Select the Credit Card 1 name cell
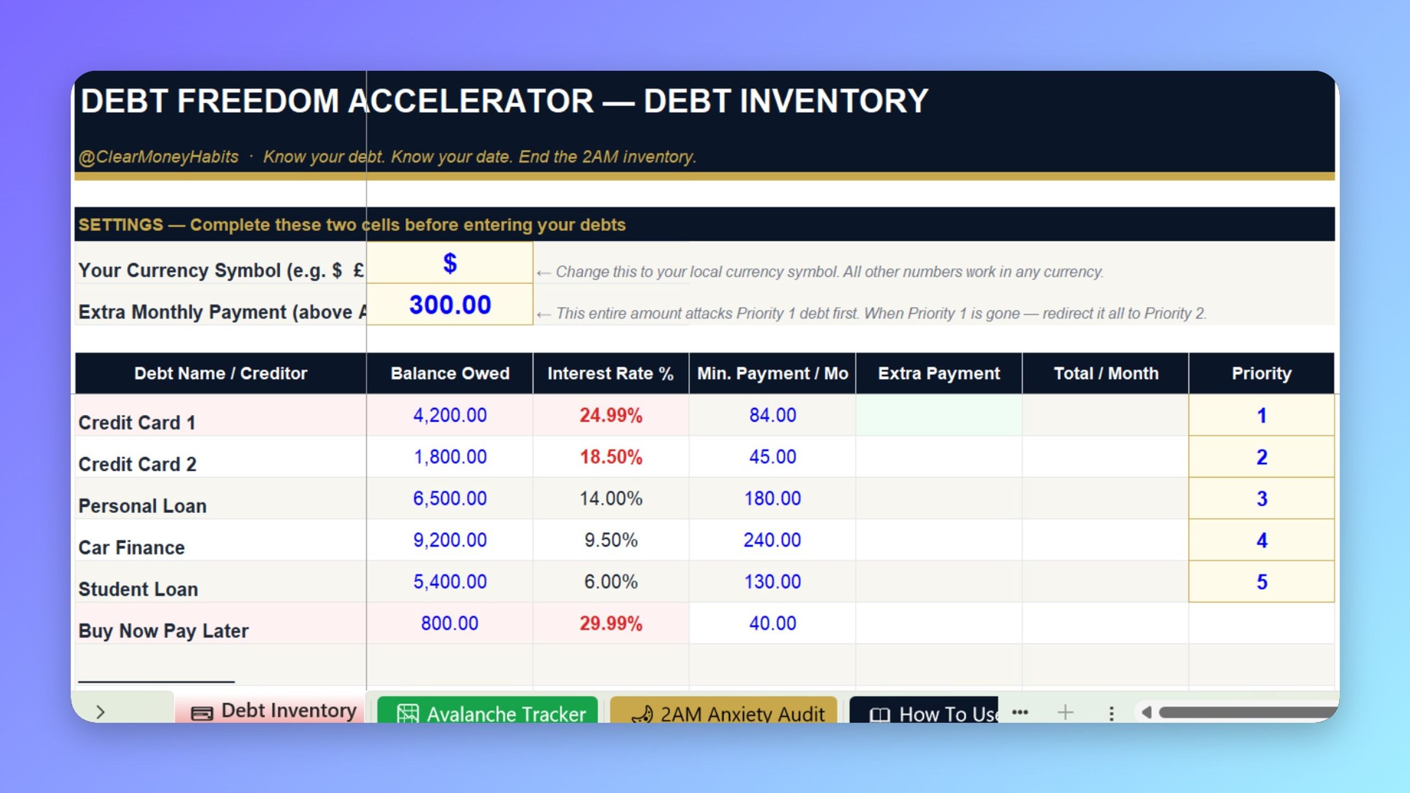 [220, 415]
